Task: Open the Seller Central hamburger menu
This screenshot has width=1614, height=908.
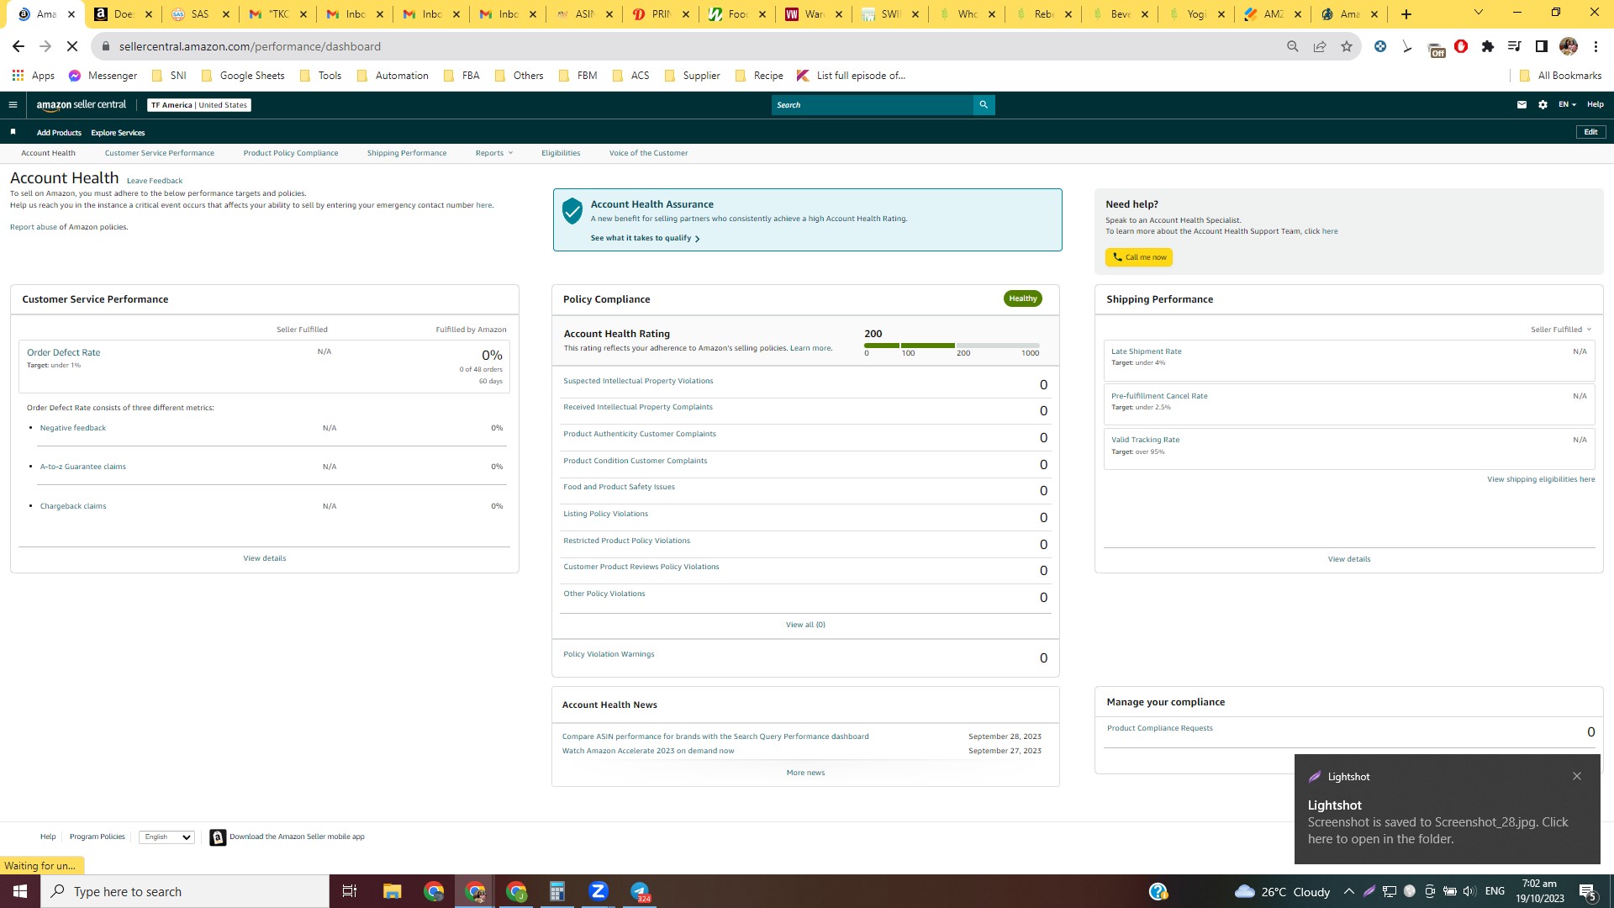Action: tap(13, 105)
